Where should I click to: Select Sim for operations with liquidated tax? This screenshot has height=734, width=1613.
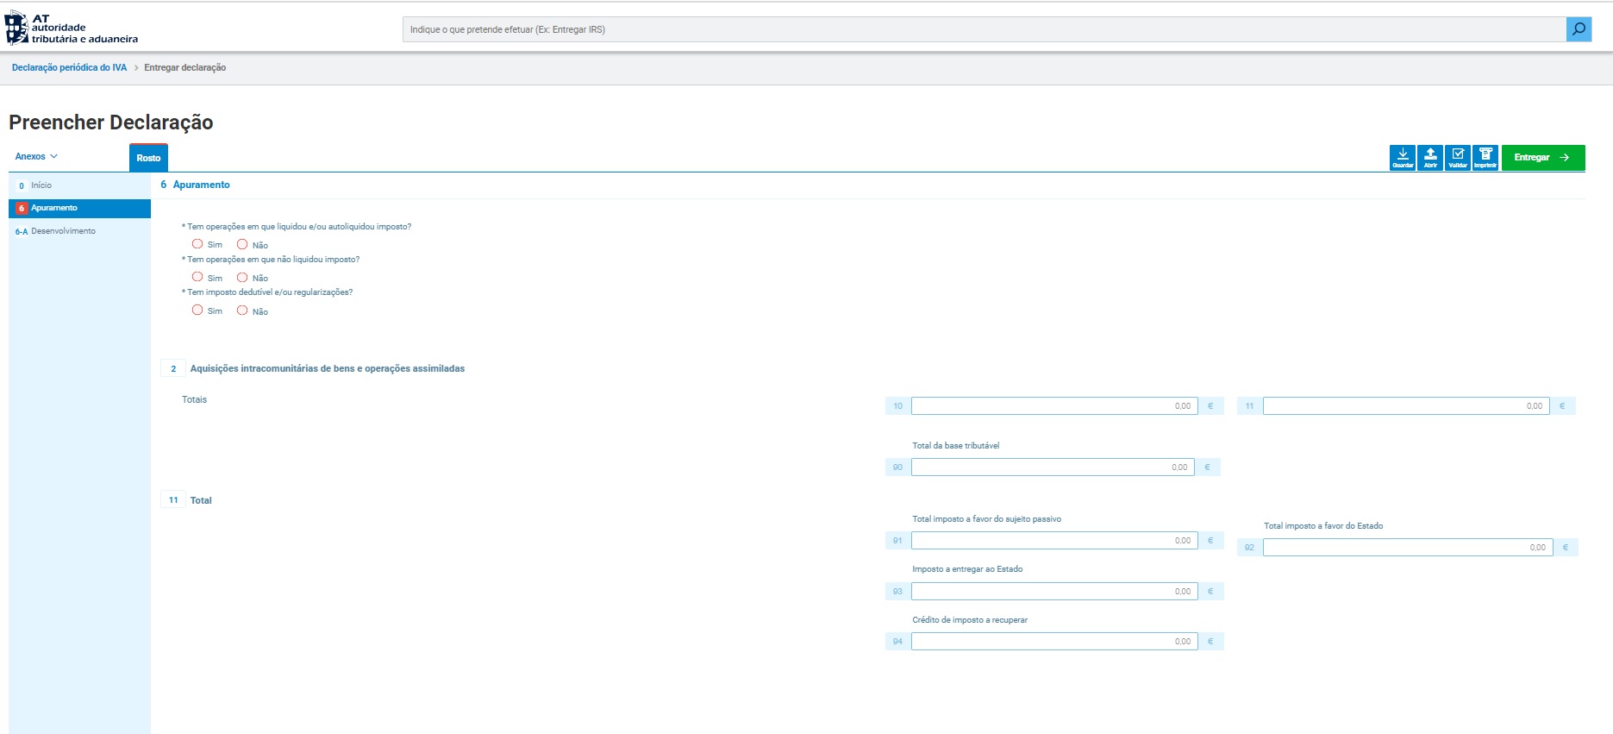(x=197, y=244)
